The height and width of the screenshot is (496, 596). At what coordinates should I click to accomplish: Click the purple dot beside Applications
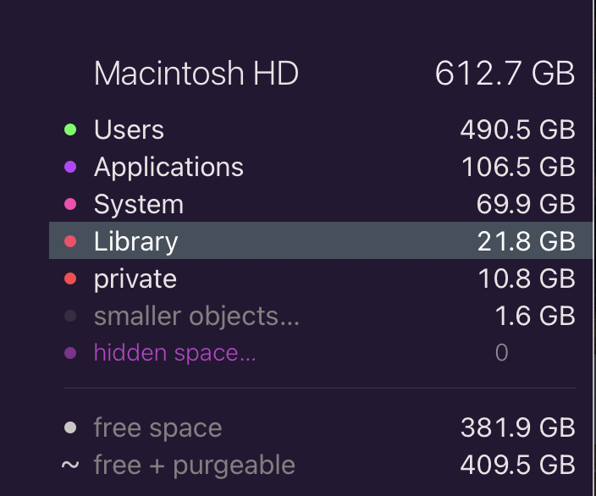[x=70, y=168]
